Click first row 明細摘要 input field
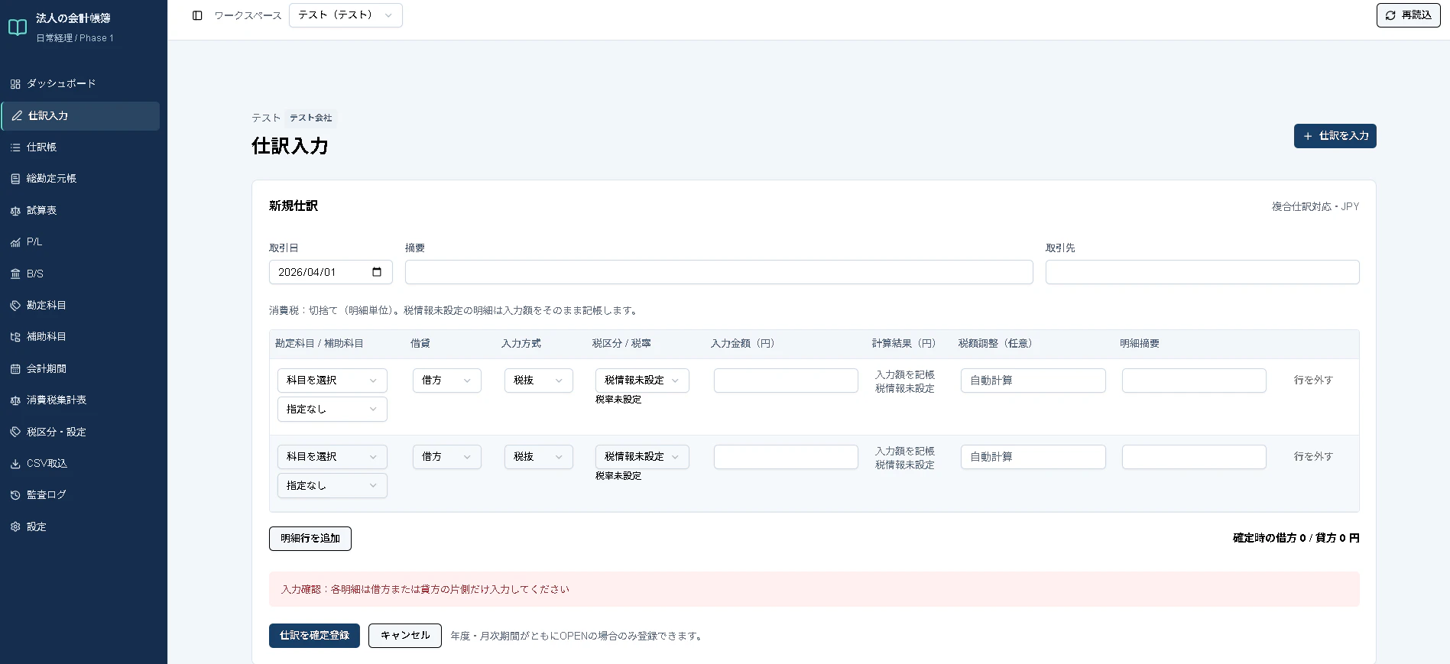Image resolution: width=1450 pixels, height=664 pixels. click(1194, 381)
